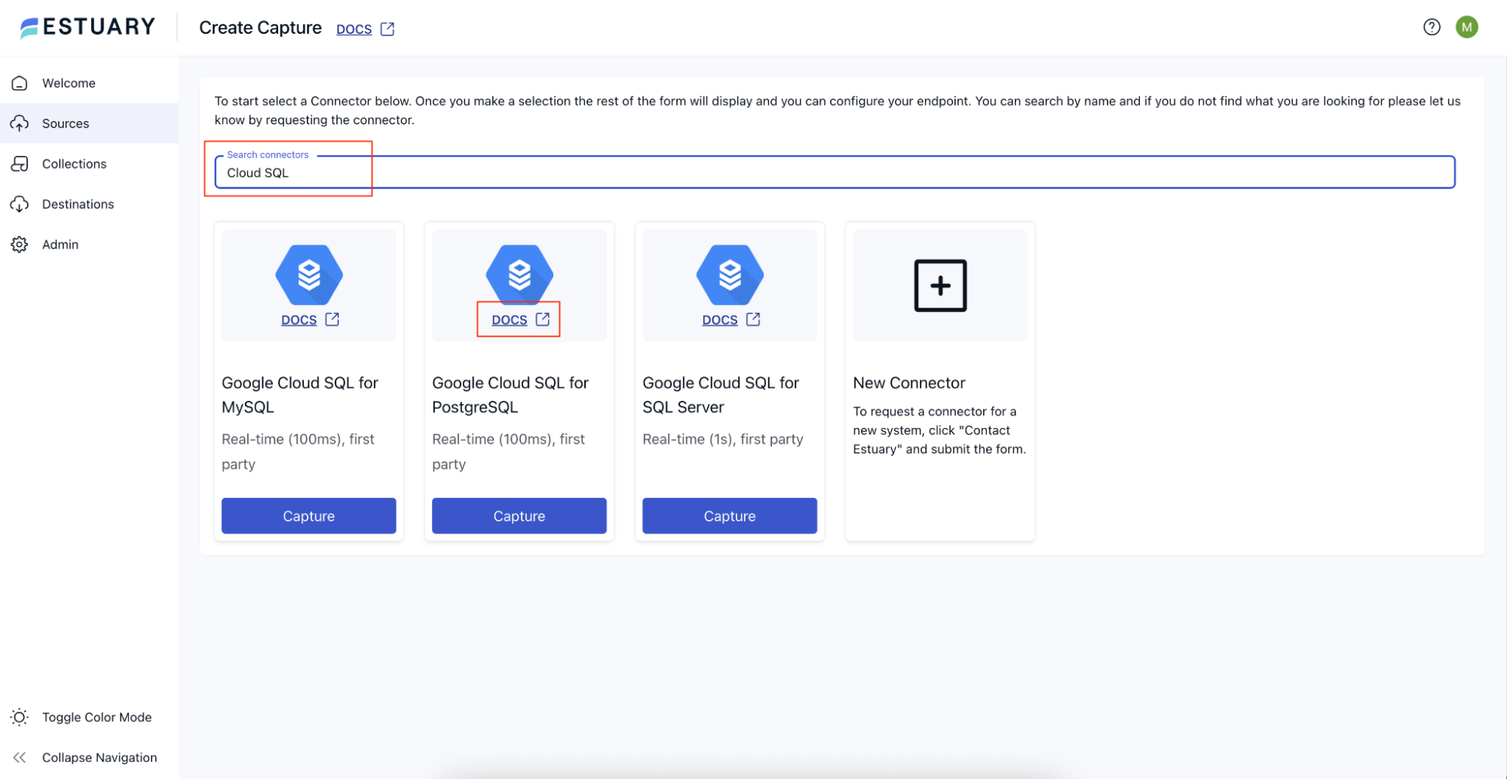1507x779 pixels.
Task: Navigate to Collections
Action: (89, 163)
